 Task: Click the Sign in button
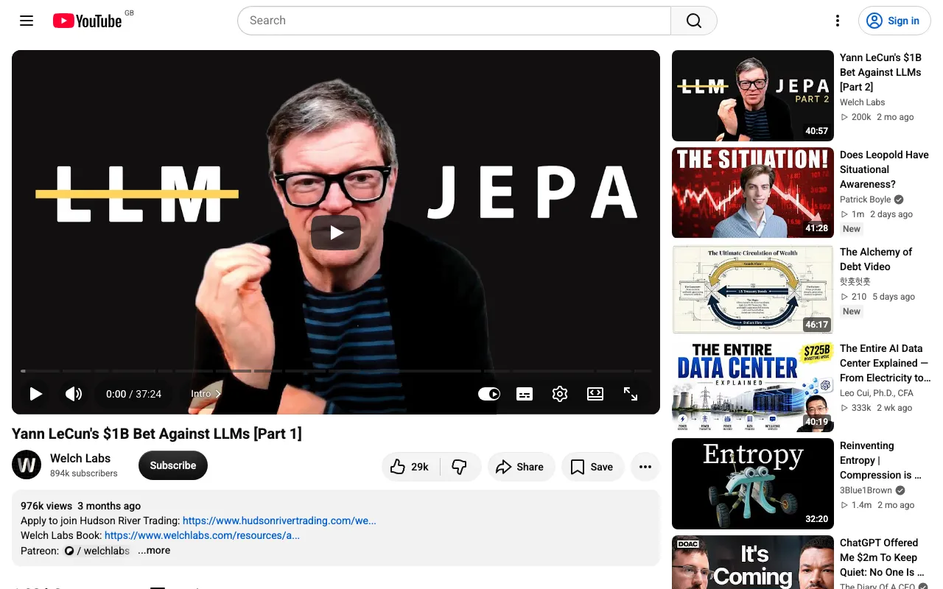pyautogui.click(x=894, y=21)
